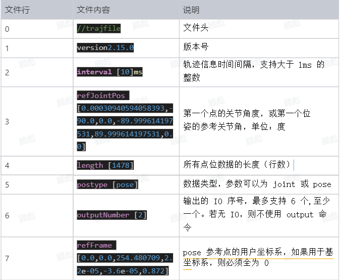Screen dimensions: 340x280
Task: Click after 所有点位数据的长度（行数） text
Action: point(292,165)
